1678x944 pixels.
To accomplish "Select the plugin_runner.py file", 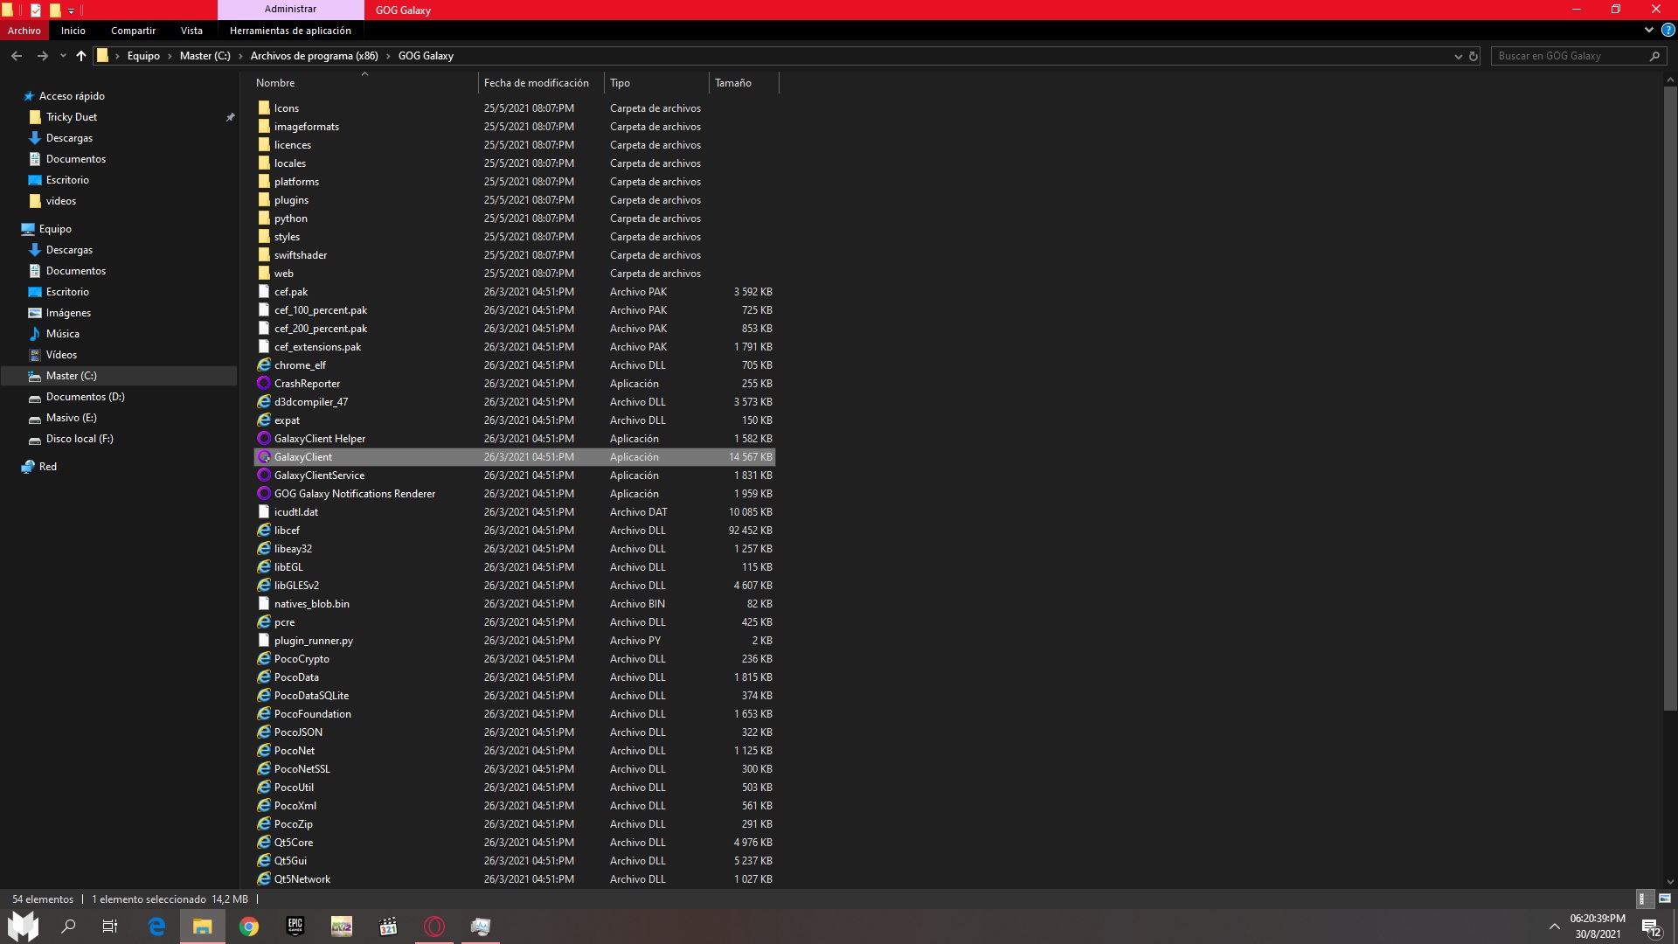I will coord(313,641).
